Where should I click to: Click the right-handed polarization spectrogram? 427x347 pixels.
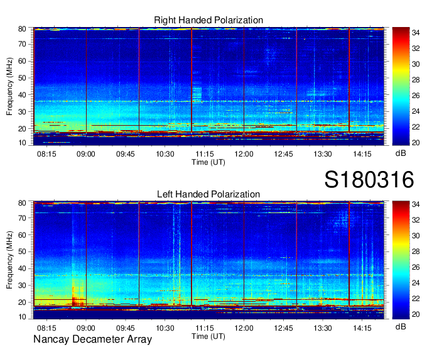click(208, 86)
